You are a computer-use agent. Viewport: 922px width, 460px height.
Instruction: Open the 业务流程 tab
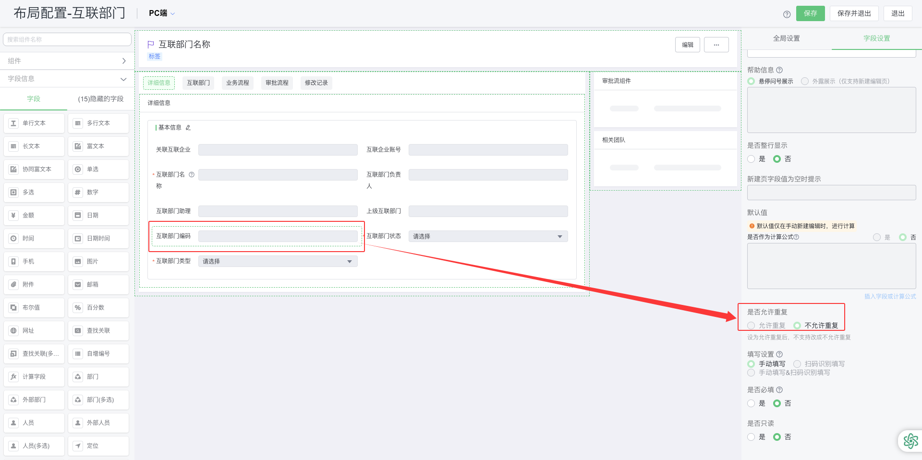(x=238, y=83)
